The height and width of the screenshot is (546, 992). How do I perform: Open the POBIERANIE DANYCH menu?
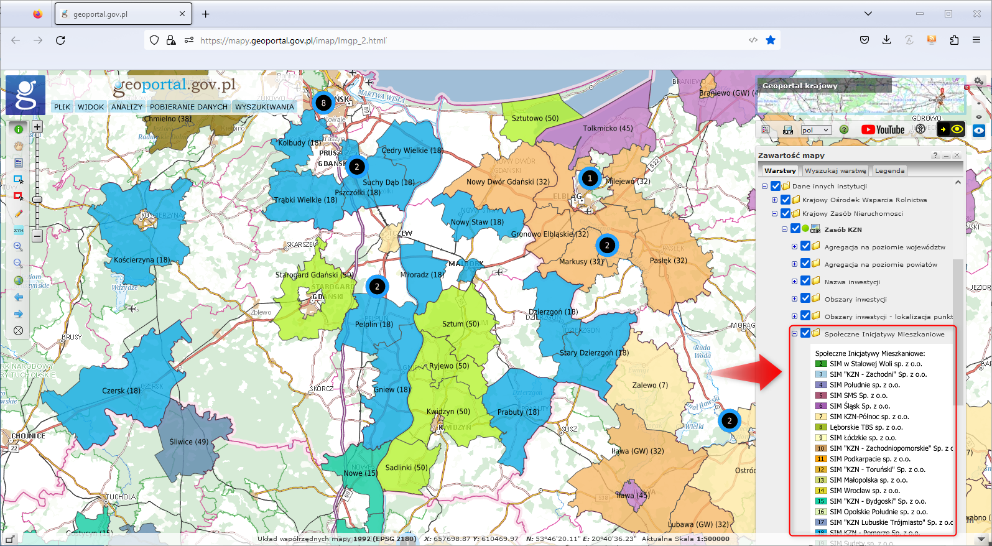(x=188, y=107)
